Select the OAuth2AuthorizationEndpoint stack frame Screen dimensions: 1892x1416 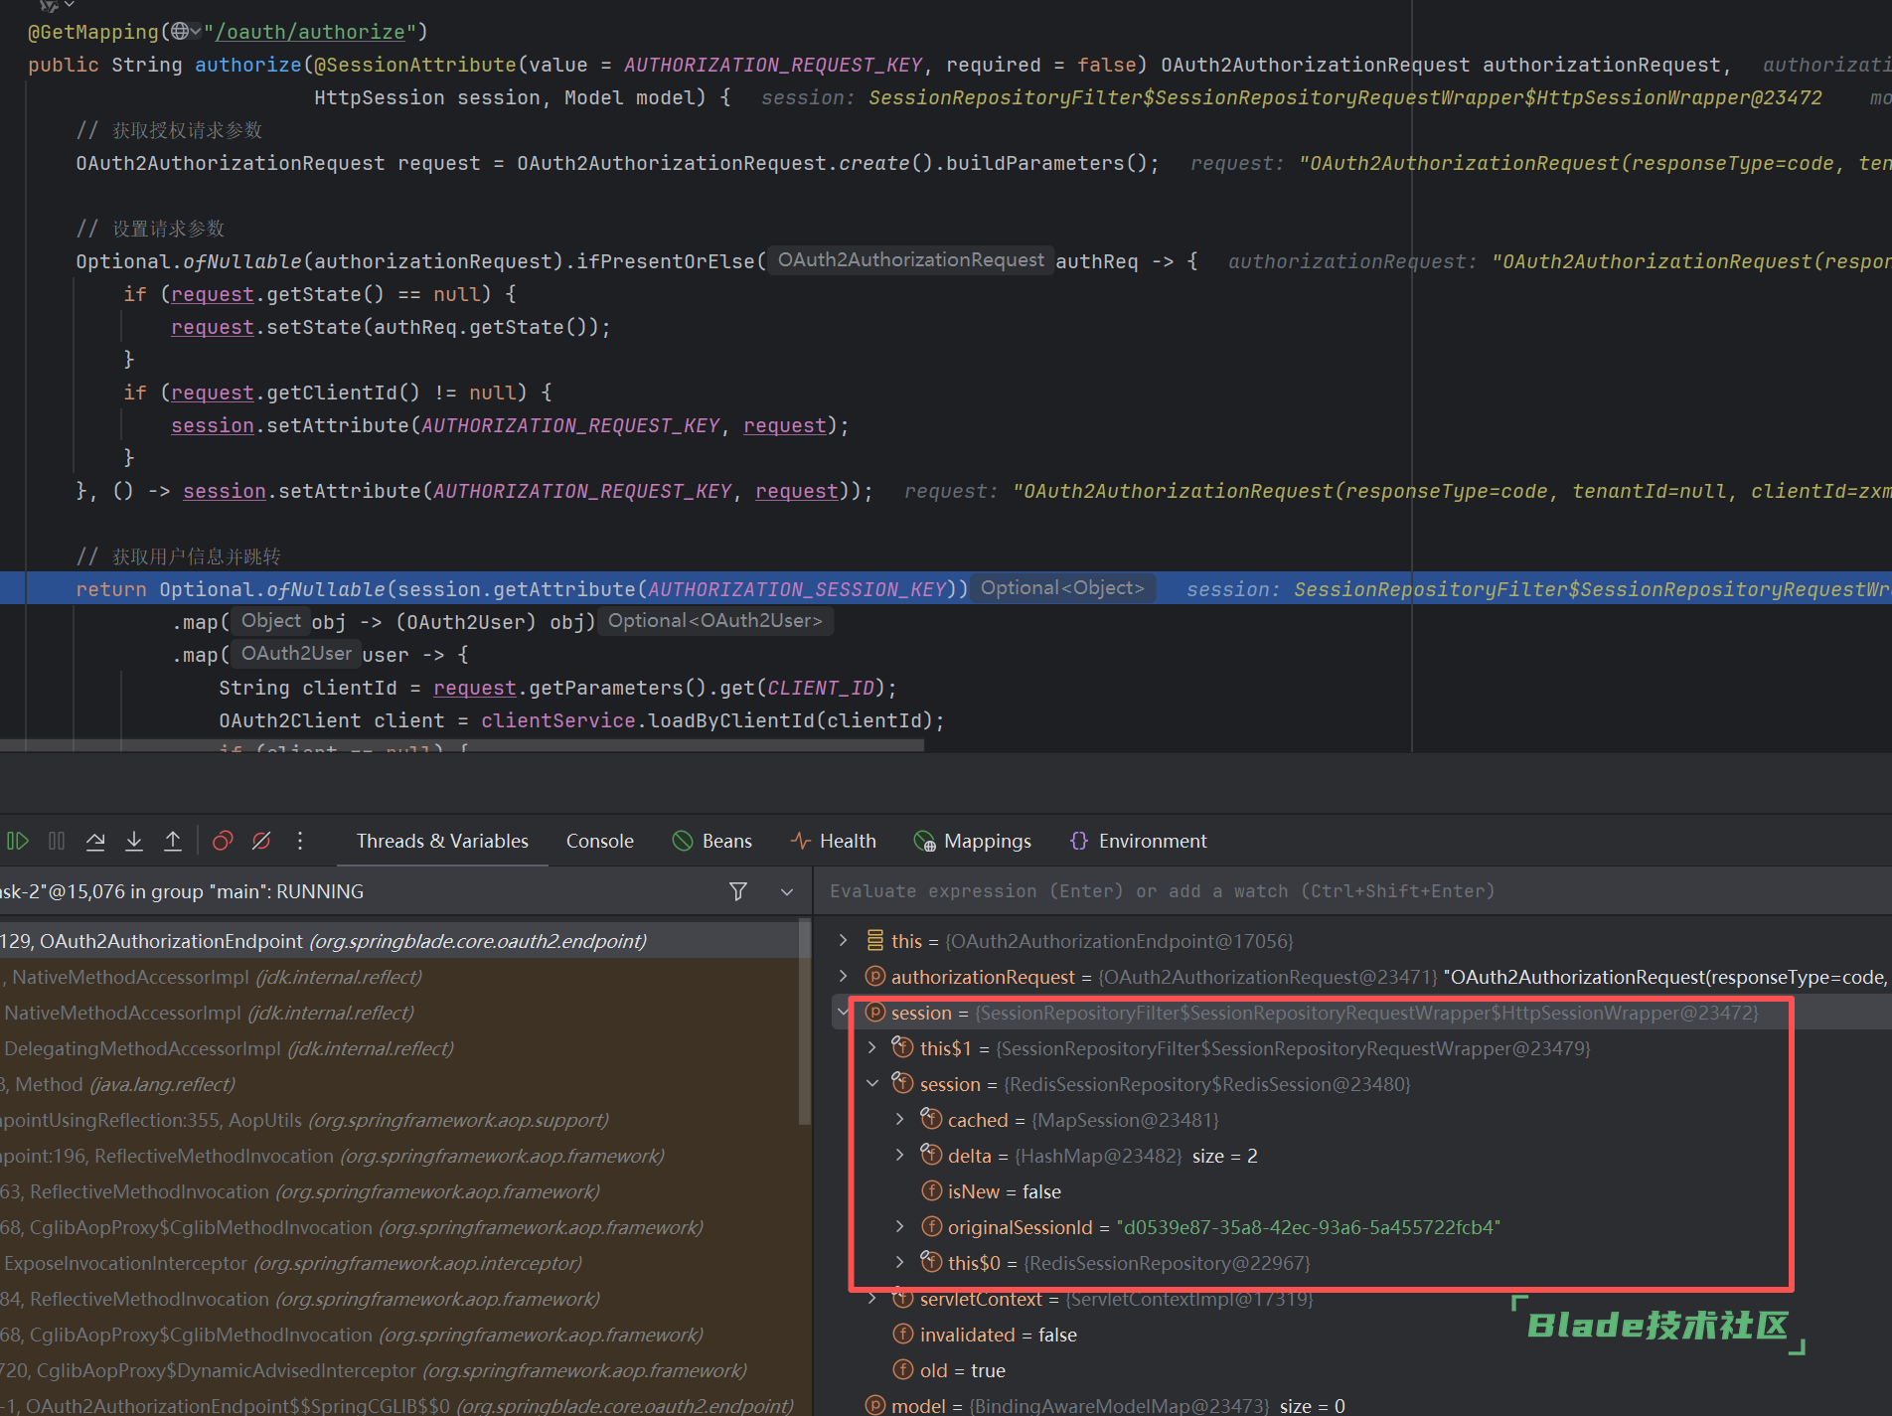tap(399, 940)
